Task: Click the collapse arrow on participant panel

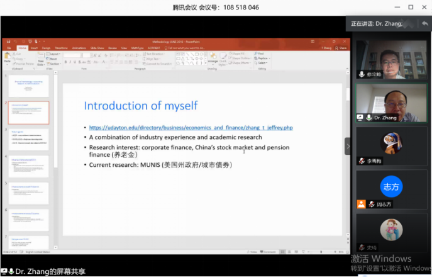Action: click(348, 146)
